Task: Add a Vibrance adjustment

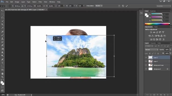Action: pyautogui.click(x=163, y=32)
